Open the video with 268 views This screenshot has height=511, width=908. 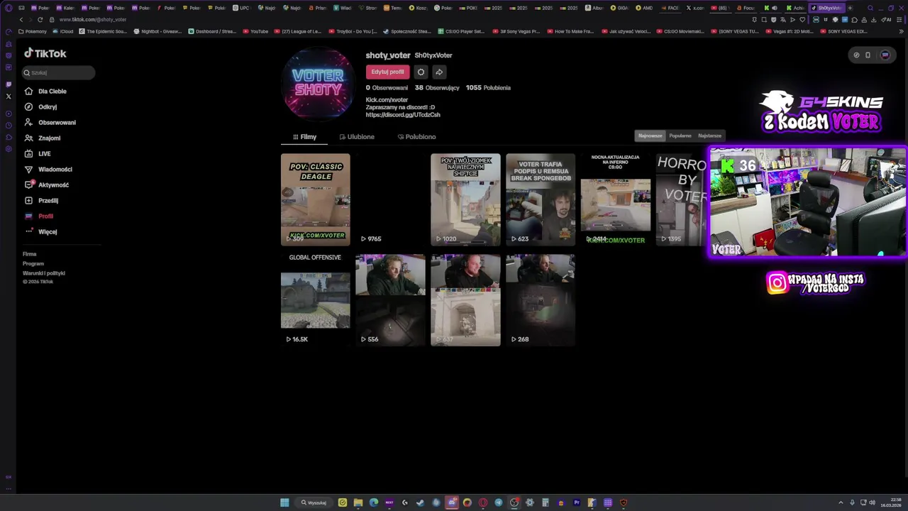[x=541, y=300]
